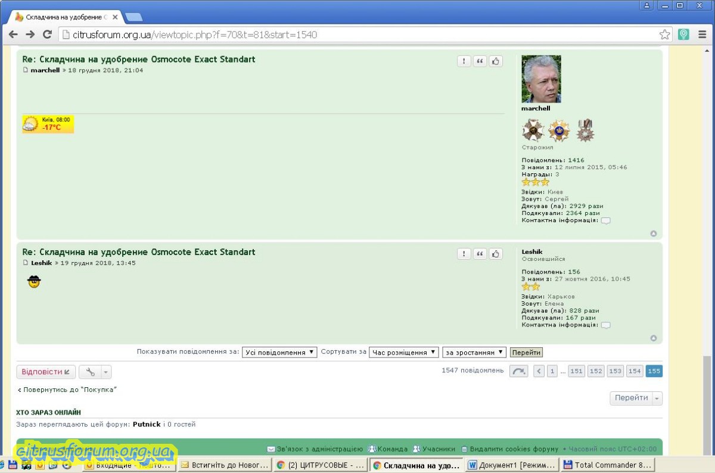
Task: Expand the 'за зростанням' order dropdown
Action: (x=474, y=353)
